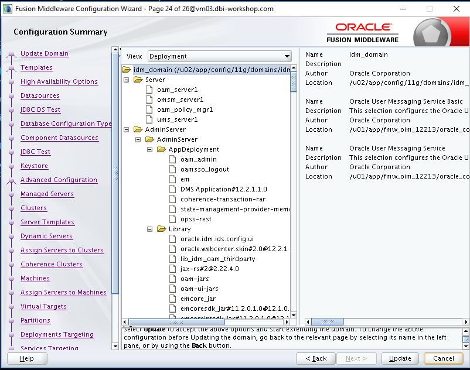The image size is (470, 370).
Task: Click the deployment tree horizontal scrollbar thumb
Action: pyautogui.click(x=176, y=322)
